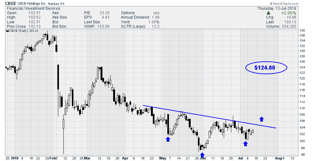Click the EPS value 4.43
This screenshot has height=161, width=312.
[106, 17]
